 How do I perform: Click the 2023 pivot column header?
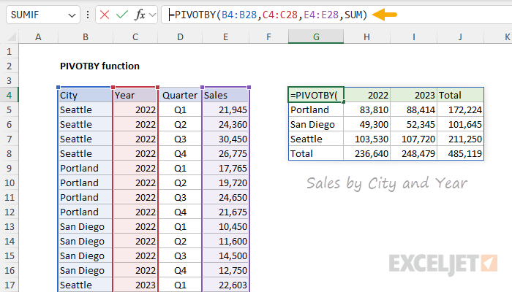click(414, 95)
